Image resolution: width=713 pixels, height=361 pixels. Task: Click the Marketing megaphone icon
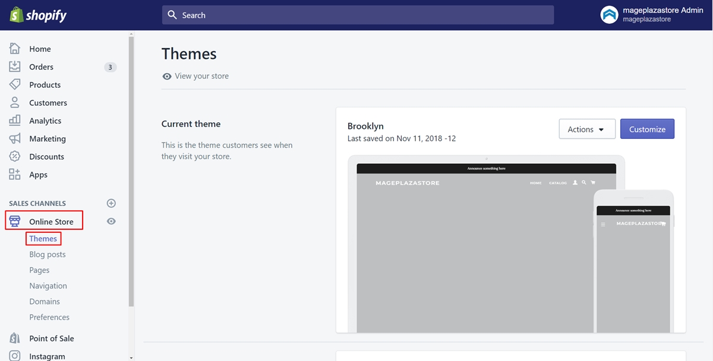(15, 138)
